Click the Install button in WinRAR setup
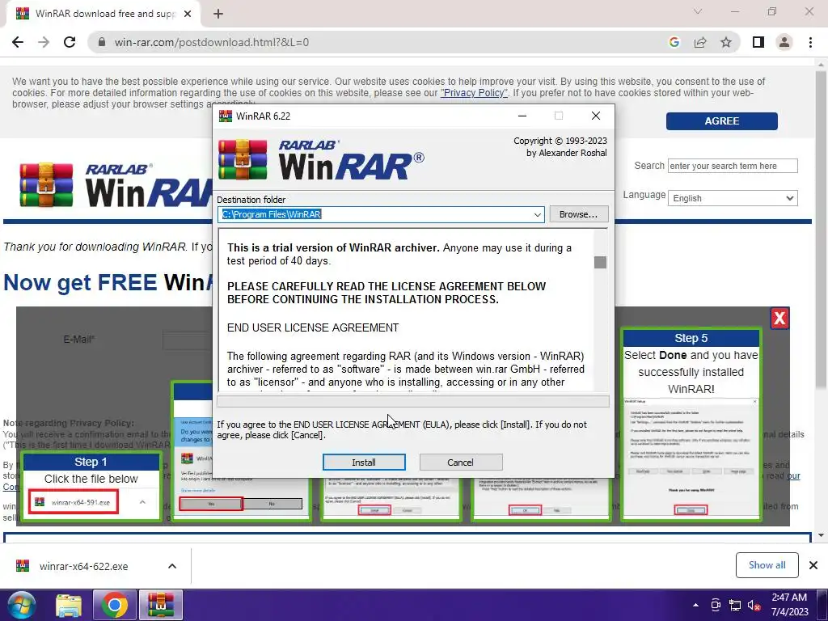Viewport: 828px width, 621px height. coord(364,462)
